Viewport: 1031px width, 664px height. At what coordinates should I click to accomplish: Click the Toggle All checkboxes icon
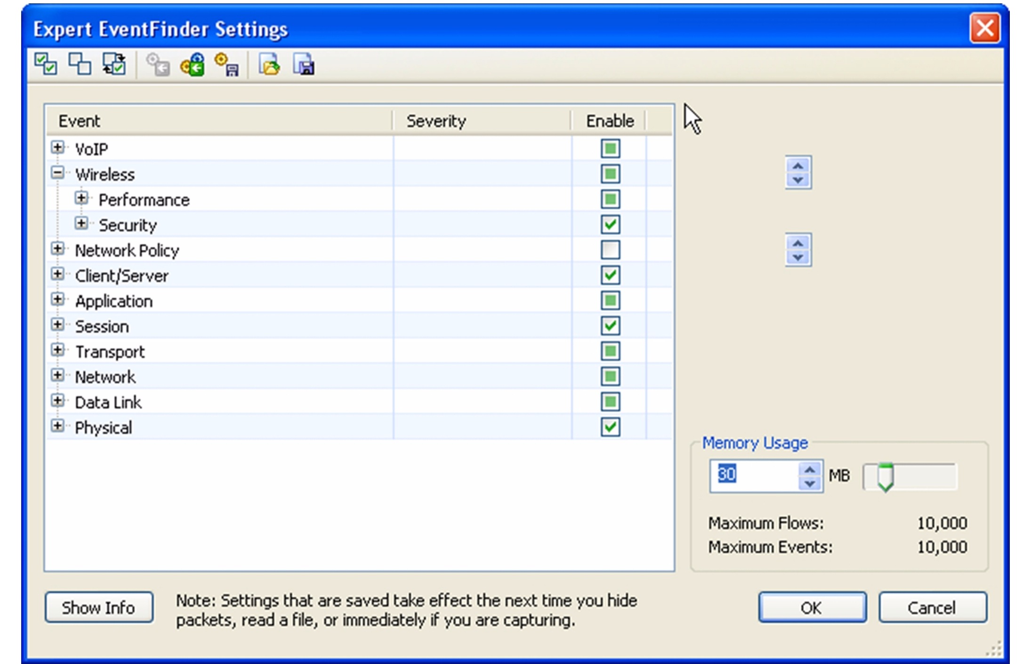click(114, 64)
